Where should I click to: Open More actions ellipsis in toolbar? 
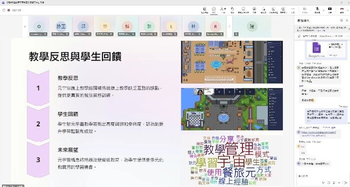(x=293, y=10)
